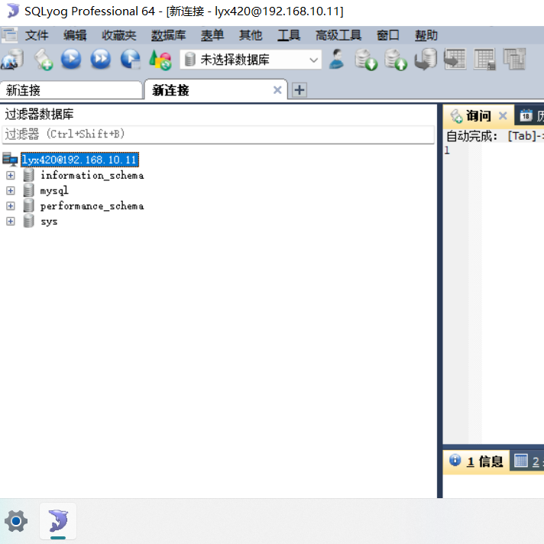Click the mysql database cylinder icon
This screenshot has width=544, height=544.
coord(29,190)
